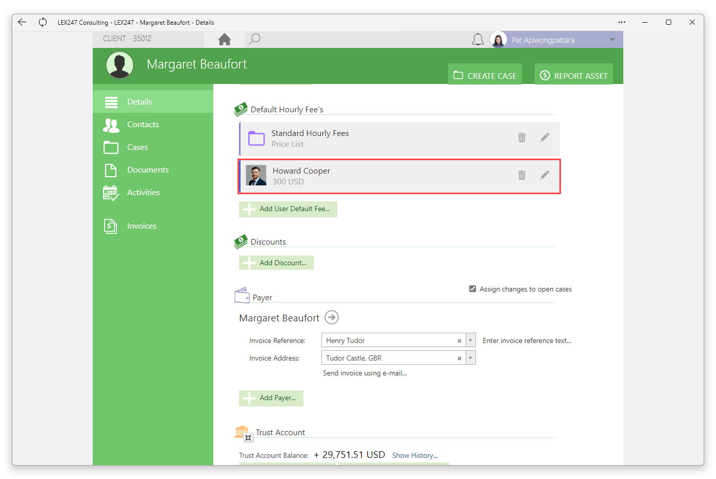Open payer Margaret Beaufort via arrow icon
Viewport: 716px width, 479px height.
[x=332, y=317]
